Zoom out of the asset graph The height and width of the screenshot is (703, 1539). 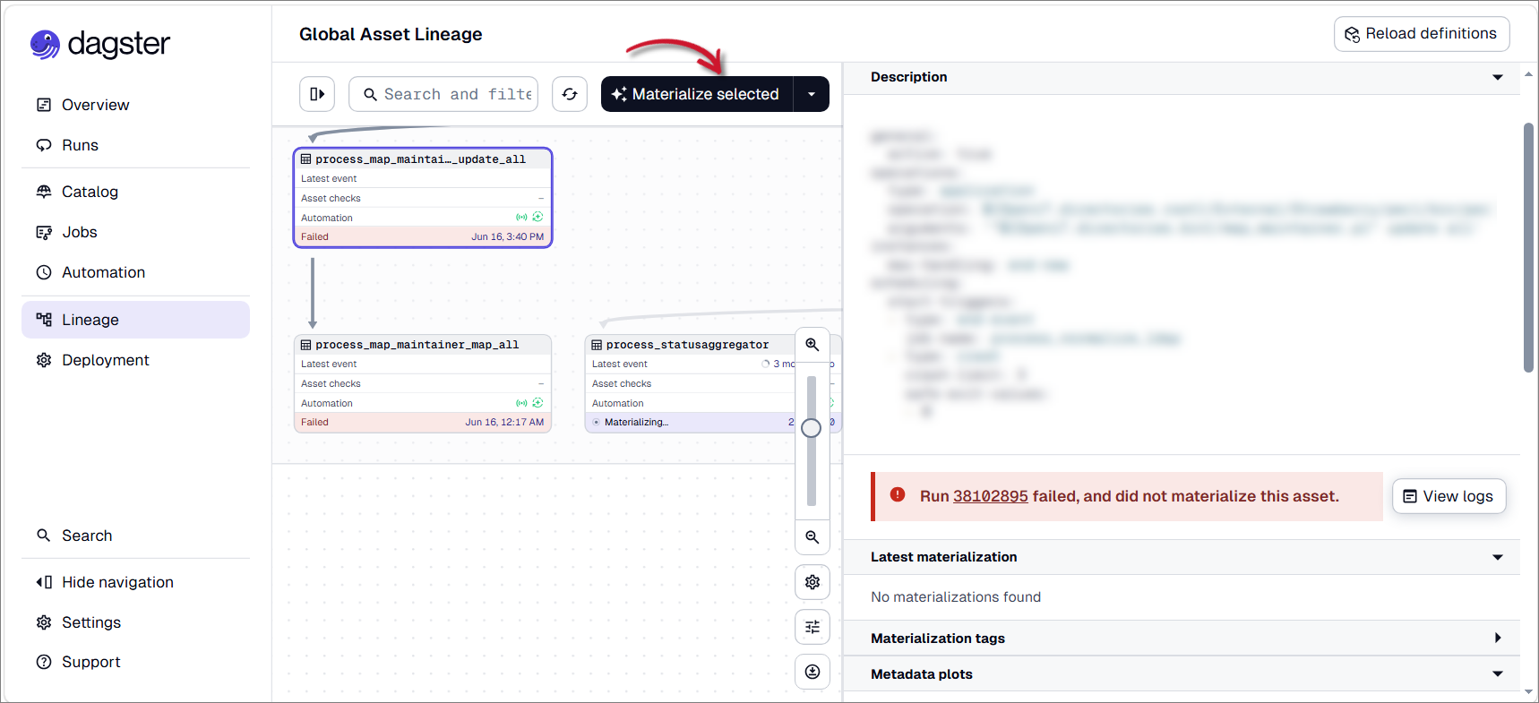click(812, 537)
